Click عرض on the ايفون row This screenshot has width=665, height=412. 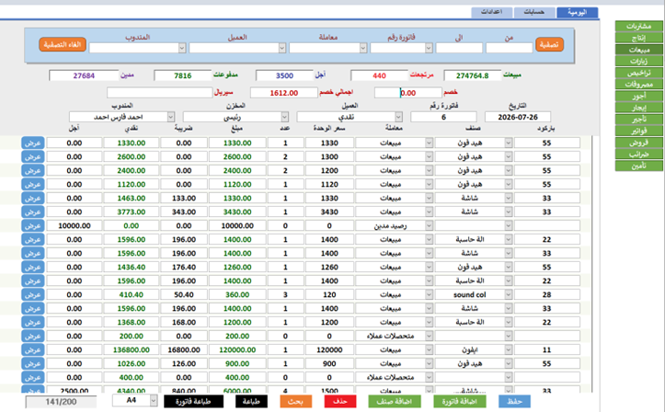click(33, 350)
